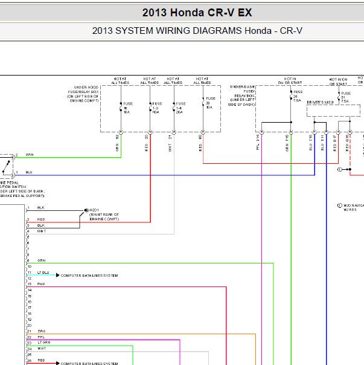Click the G201 ground label
The width and height of the screenshot is (364, 365).
[x=94, y=210]
